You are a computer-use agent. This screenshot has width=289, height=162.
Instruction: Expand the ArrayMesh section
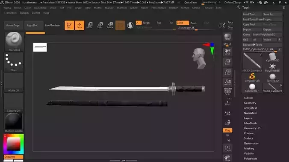(251, 108)
